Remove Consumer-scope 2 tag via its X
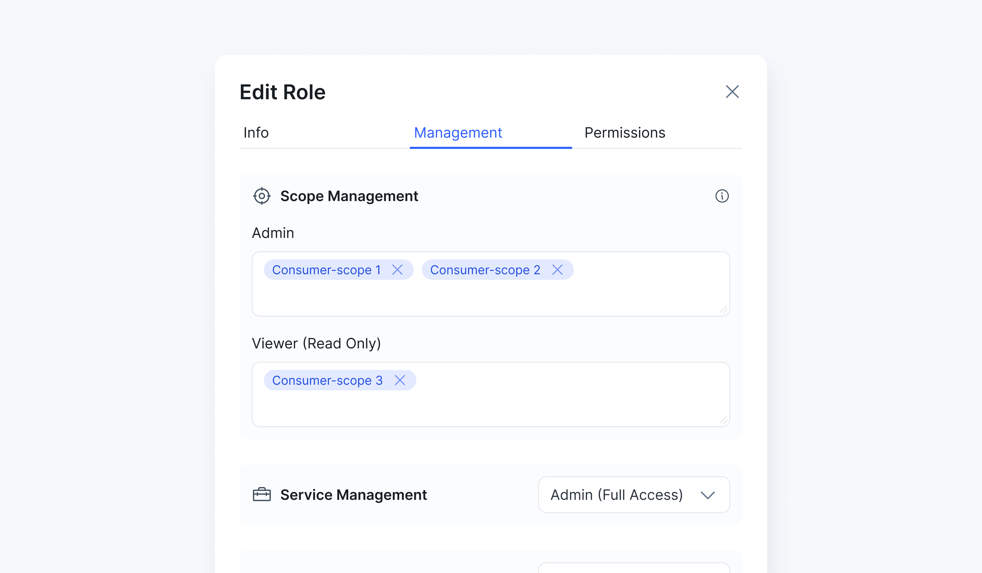The width and height of the screenshot is (982, 573). click(x=557, y=270)
